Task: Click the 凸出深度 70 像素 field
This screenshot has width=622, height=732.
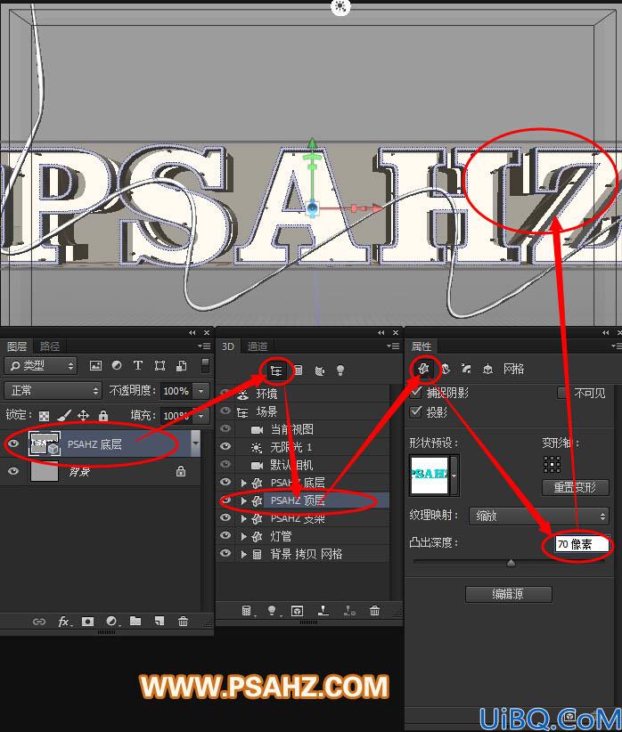Action: point(582,544)
